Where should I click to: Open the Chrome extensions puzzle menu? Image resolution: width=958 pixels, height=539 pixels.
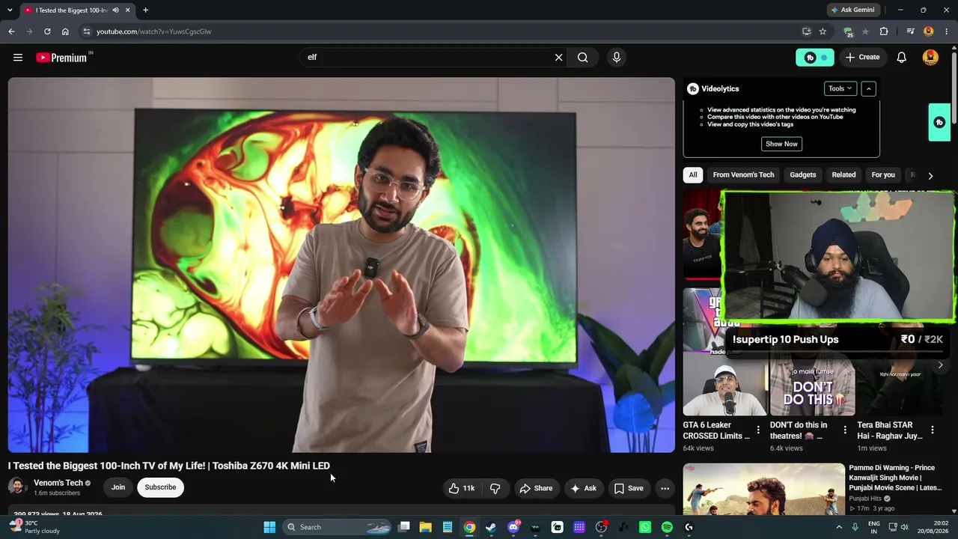pyautogui.click(x=884, y=31)
